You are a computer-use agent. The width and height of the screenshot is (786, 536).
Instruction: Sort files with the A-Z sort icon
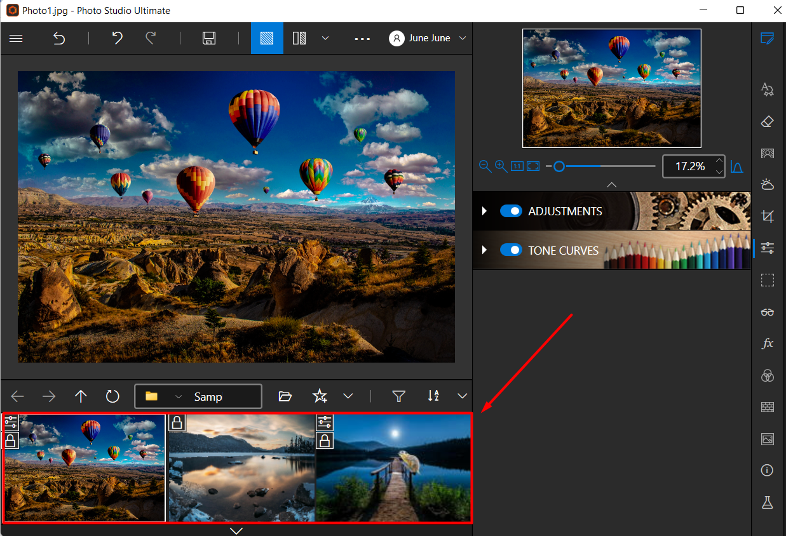(433, 396)
